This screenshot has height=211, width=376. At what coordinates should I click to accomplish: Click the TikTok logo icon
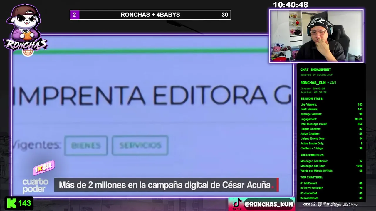click(237, 203)
